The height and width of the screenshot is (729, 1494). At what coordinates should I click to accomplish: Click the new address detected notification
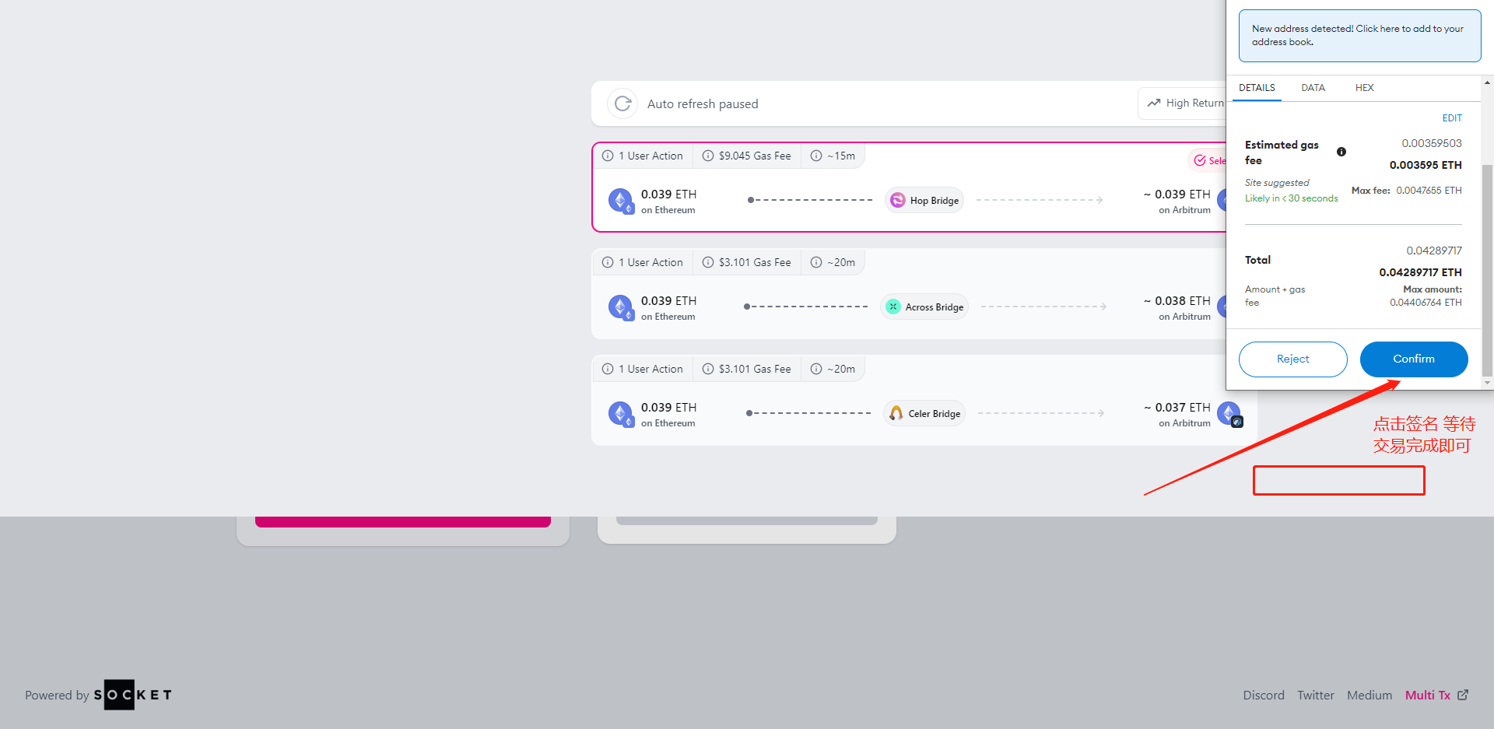point(1359,36)
